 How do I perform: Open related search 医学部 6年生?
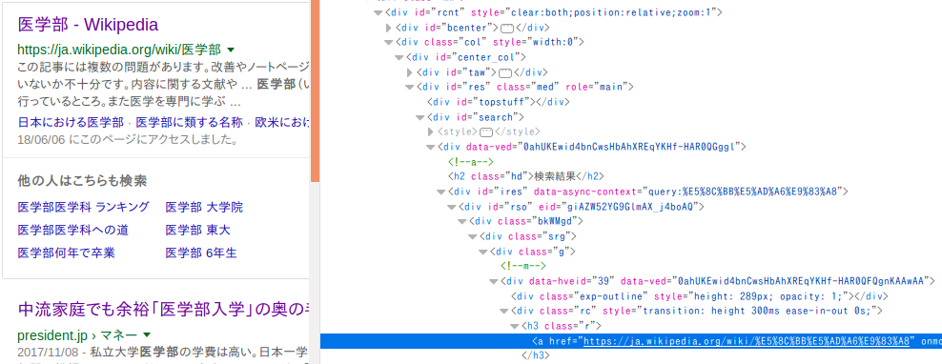pyautogui.click(x=201, y=253)
